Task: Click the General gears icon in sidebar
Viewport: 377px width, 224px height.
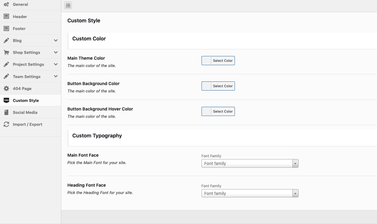Action: pos(6,5)
